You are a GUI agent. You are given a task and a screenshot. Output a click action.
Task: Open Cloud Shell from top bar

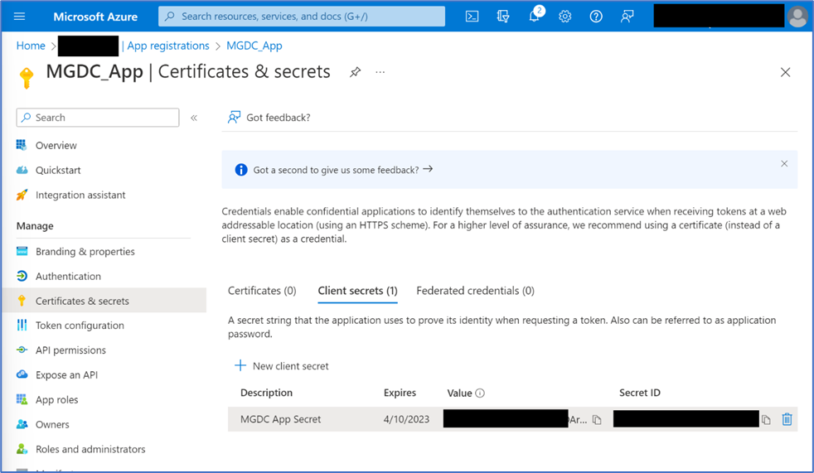coord(472,17)
